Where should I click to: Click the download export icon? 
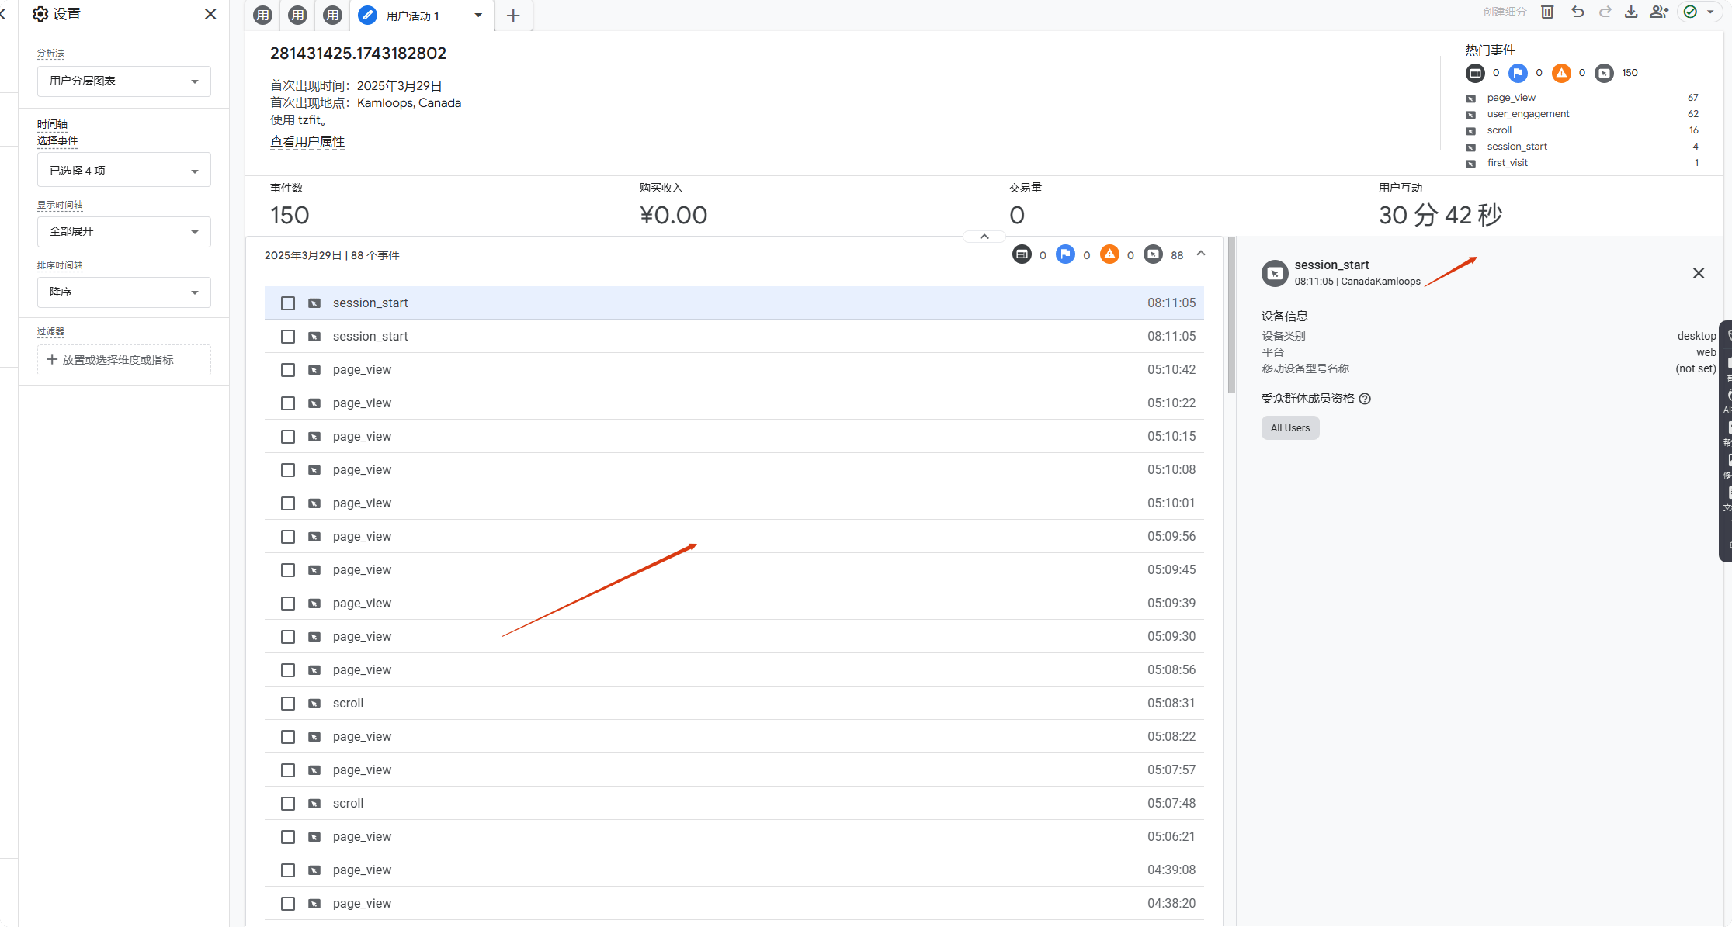click(1631, 12)
